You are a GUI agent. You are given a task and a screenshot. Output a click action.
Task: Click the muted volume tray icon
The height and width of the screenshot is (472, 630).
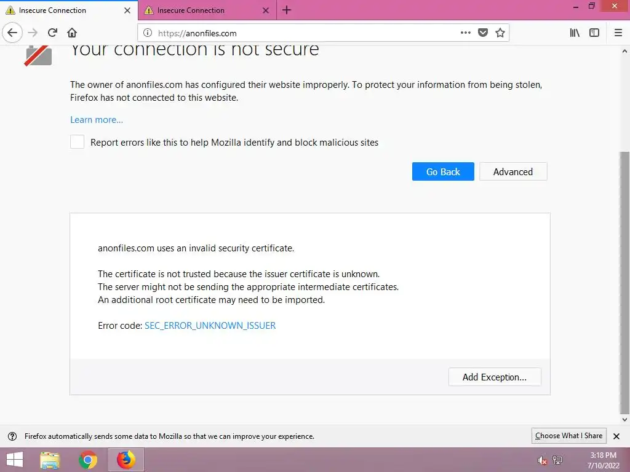tap(542, 460)
